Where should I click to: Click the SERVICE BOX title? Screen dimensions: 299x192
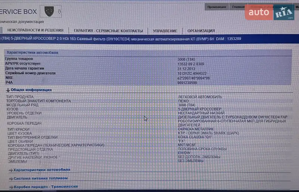[18, 12]
